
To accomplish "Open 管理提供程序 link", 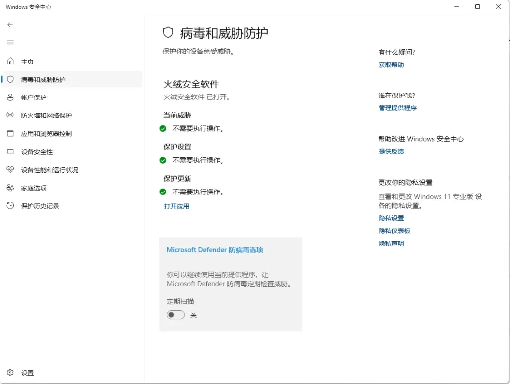I will pos(397,108).
